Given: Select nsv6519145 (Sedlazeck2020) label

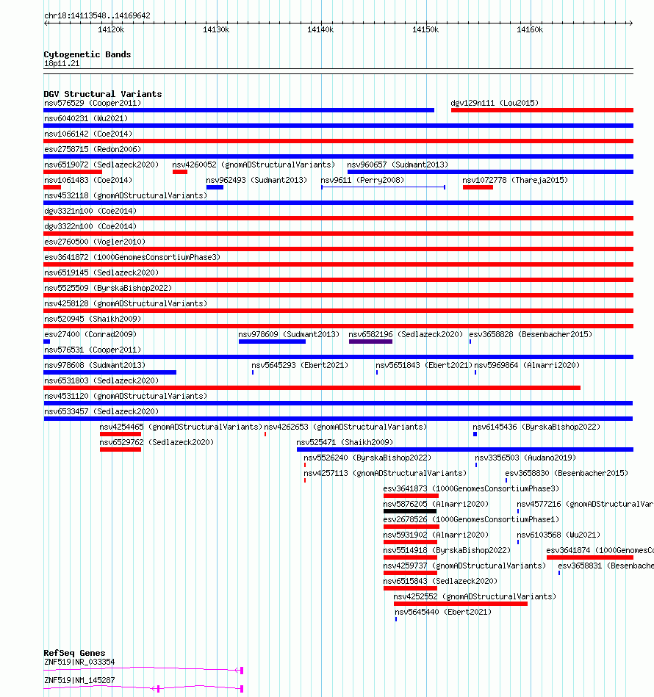Looking at the screenshot, I should click(x=101, y=272).
